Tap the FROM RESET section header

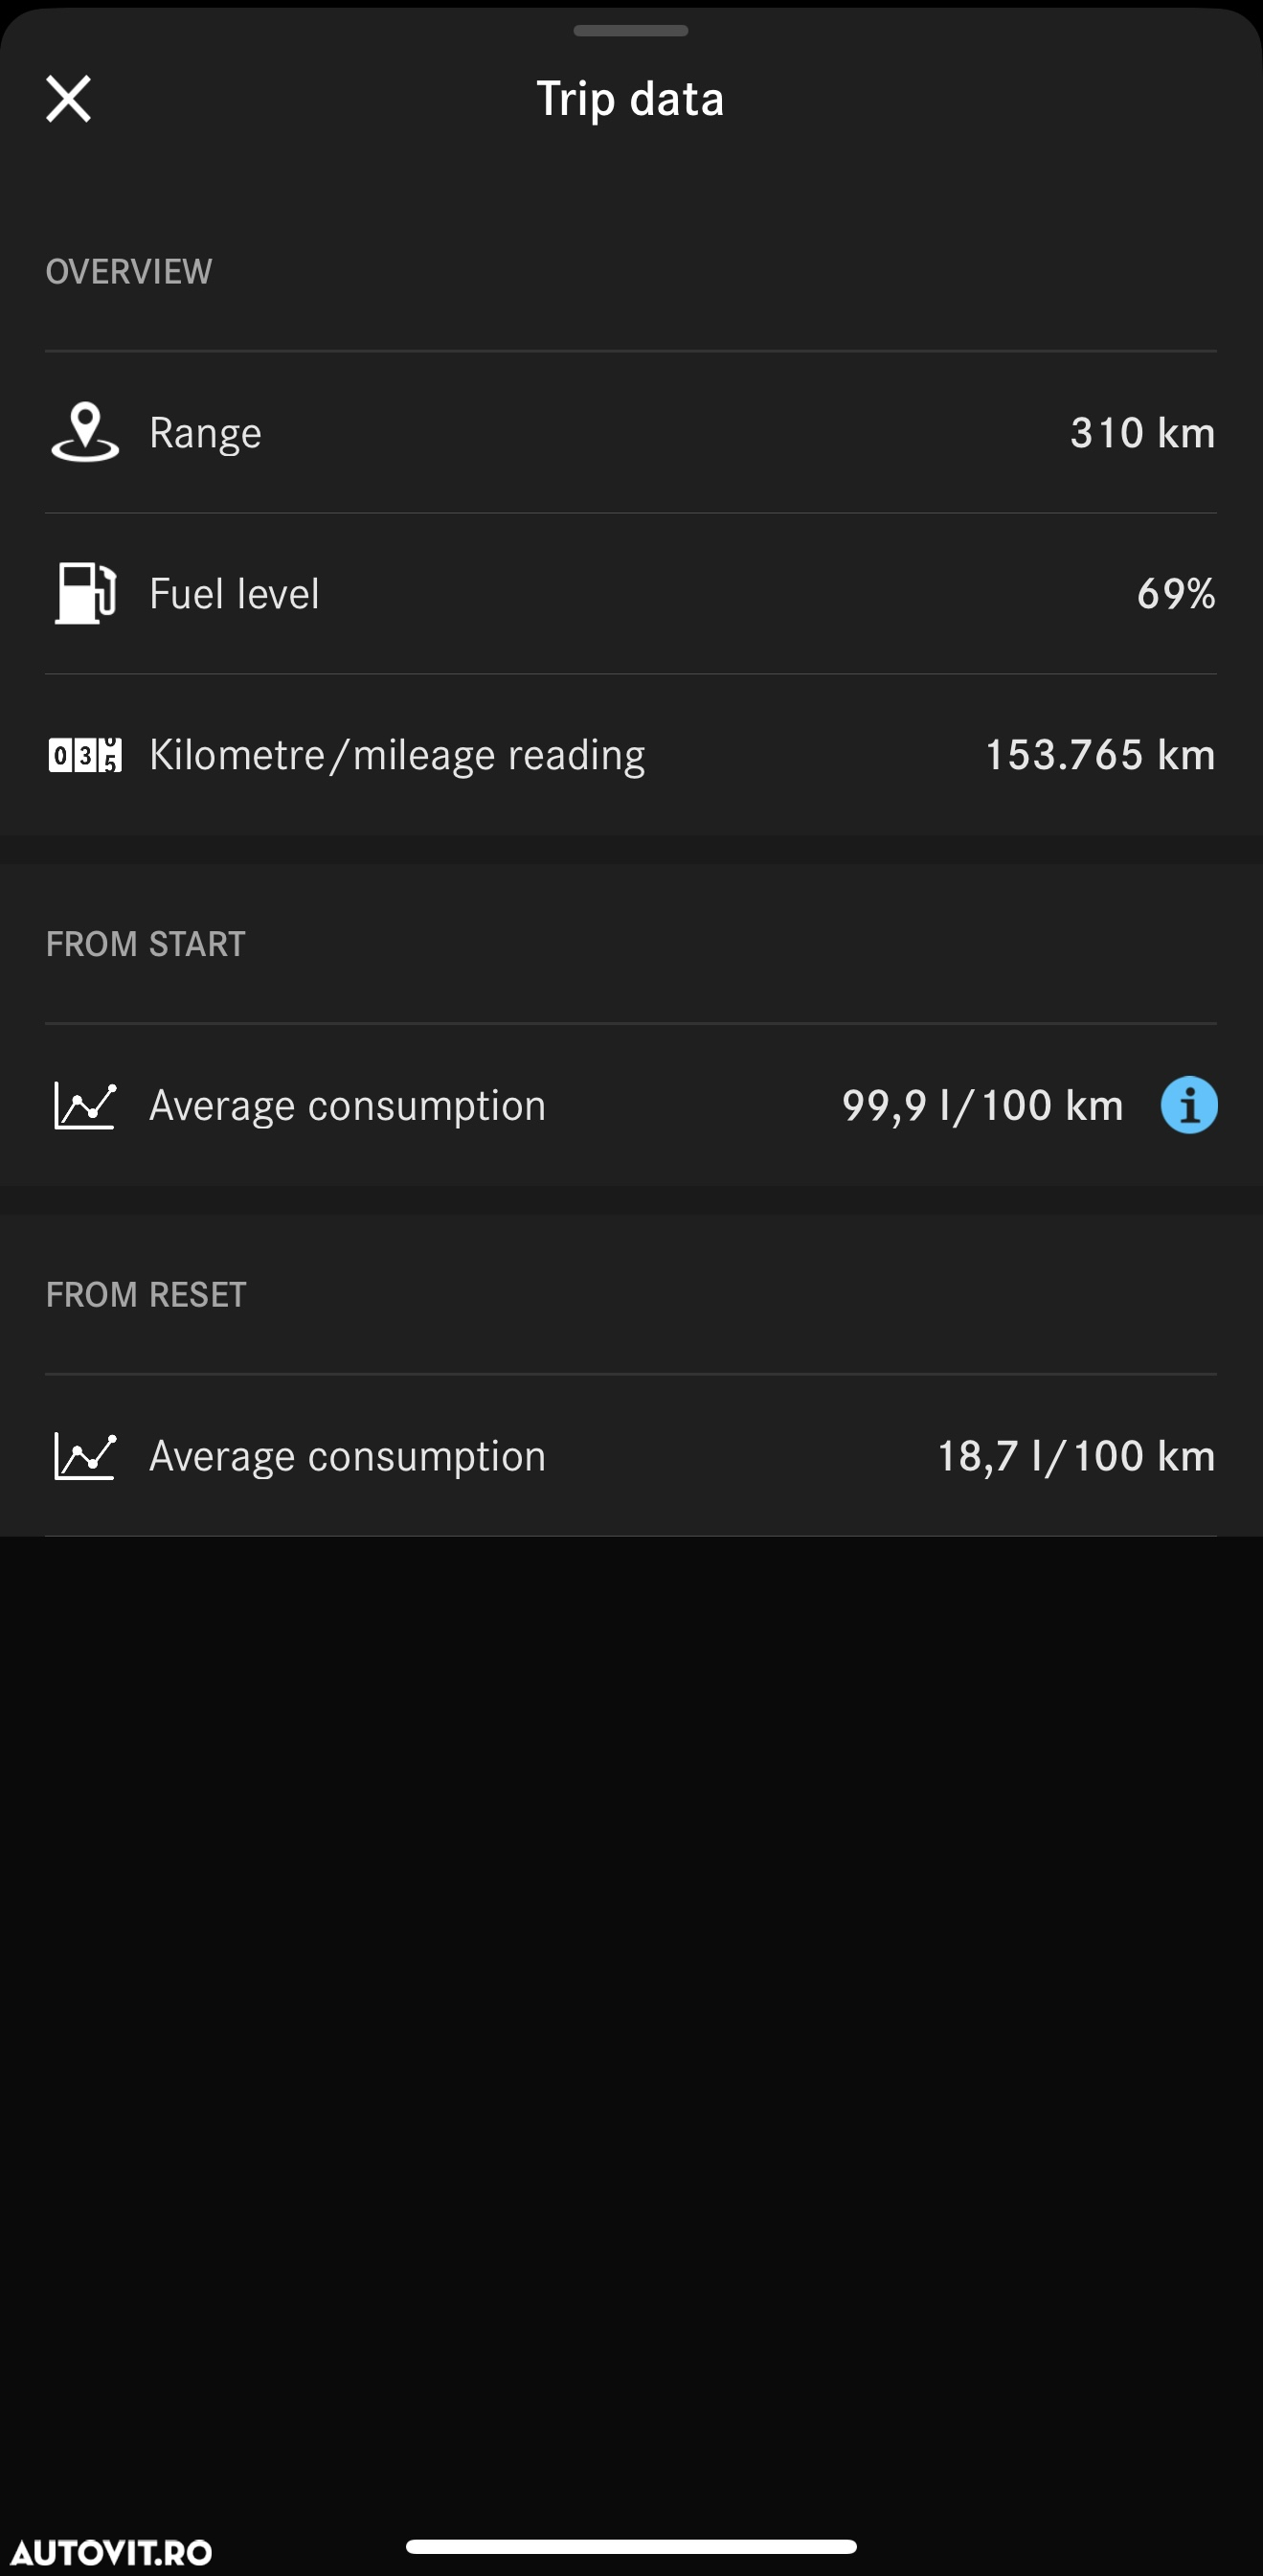[x=146, y=1295]
